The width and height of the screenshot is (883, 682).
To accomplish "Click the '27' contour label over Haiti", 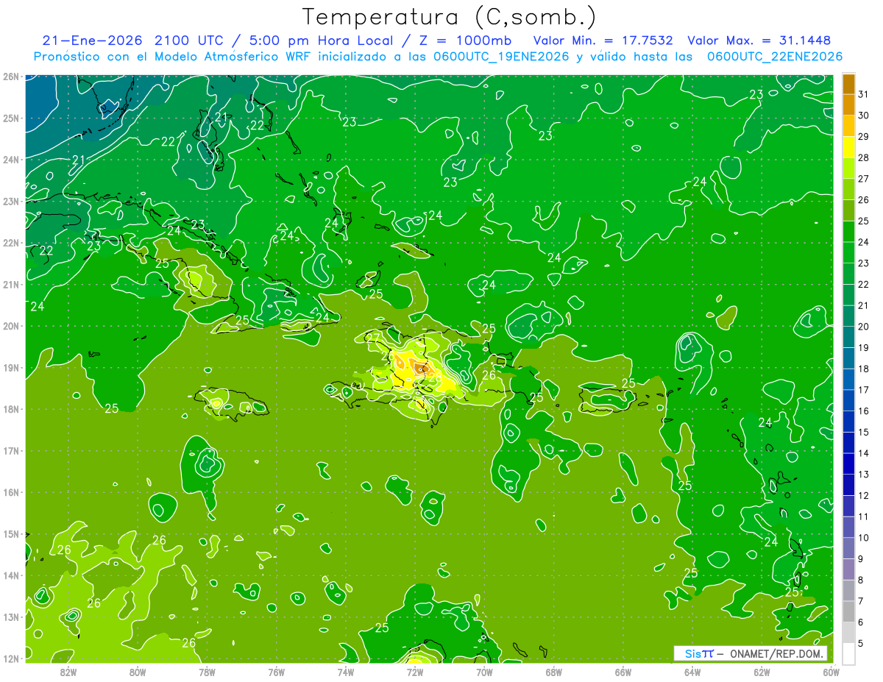I will 373,338.
